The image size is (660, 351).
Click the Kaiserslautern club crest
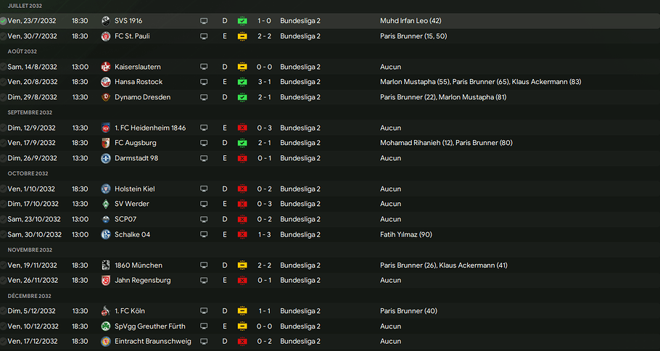click(106, 67)
